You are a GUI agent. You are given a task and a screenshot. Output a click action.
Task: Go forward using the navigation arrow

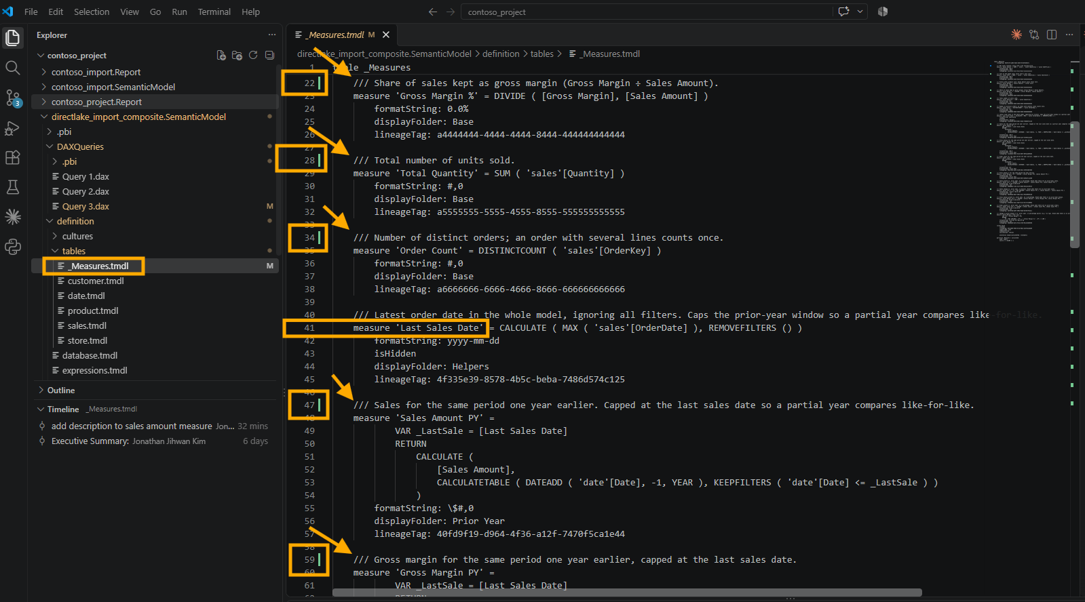coord(451,12)
